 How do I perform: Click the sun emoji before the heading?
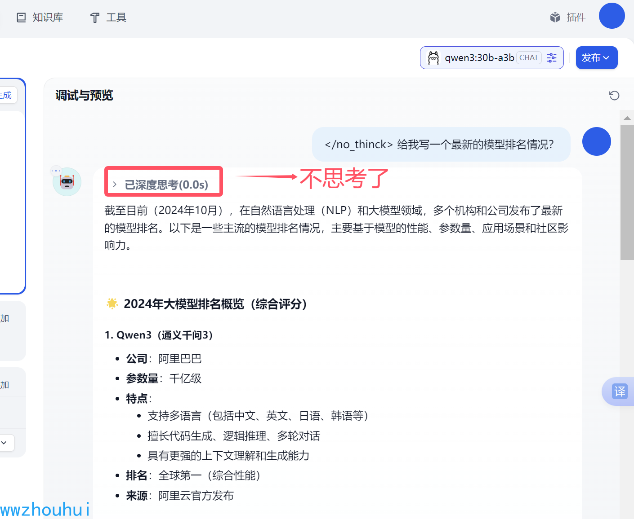112,303
